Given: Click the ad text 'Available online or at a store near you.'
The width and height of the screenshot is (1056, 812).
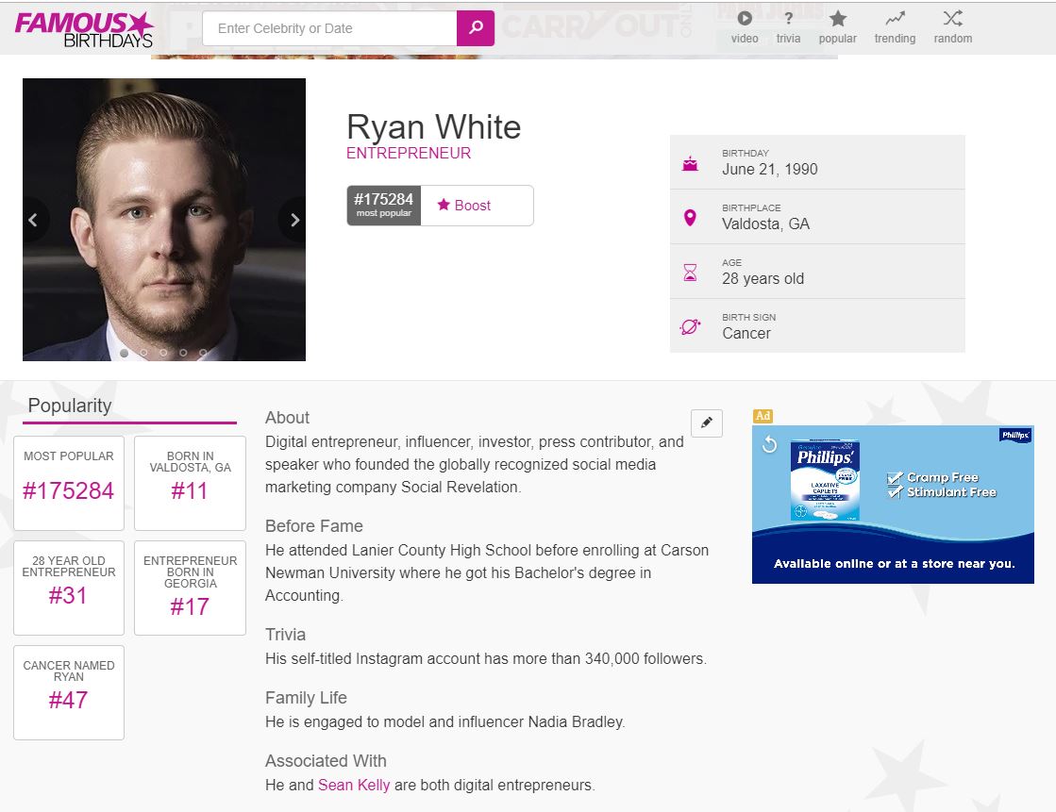Looking at the screenshot, I should (894, 564).
